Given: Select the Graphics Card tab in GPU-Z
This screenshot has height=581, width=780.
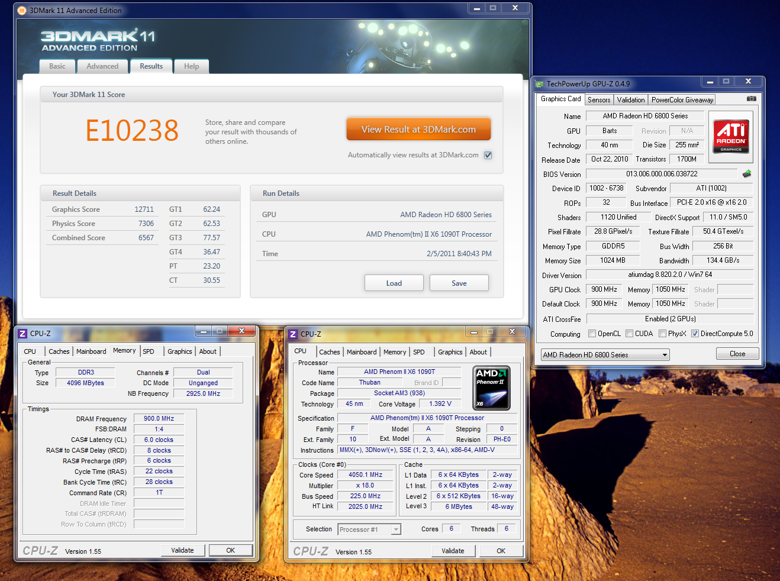Looking at the screenshot, I should pos(561,99).
